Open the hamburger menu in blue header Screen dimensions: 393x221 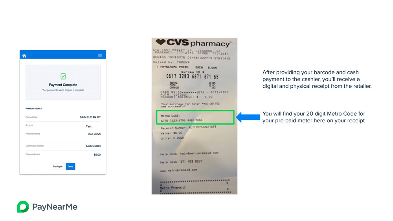coord(100,56)
